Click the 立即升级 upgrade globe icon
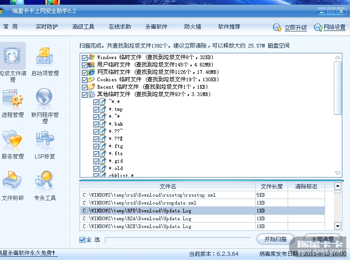This screenshot has width=350, height=260. pos(277,27)
